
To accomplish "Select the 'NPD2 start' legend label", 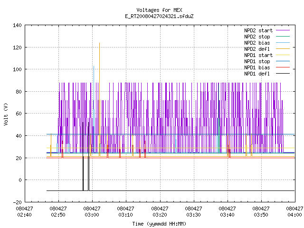I will 258,30.
